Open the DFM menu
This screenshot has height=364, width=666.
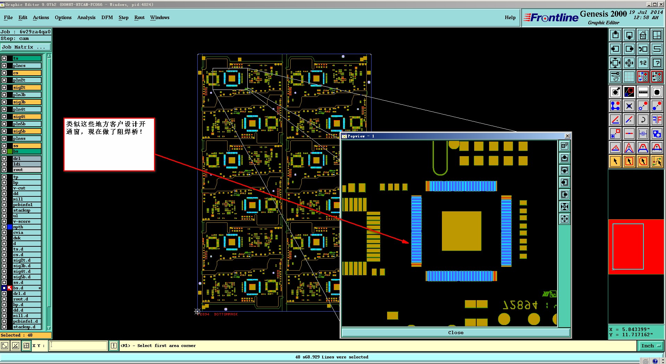pyautogui.click(x=107, y=17)
